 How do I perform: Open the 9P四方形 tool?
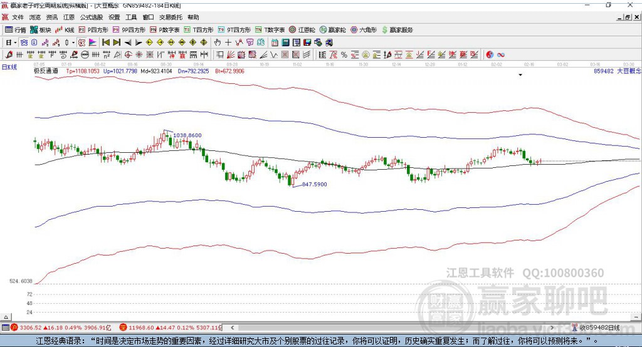pyautogui.click(x=129, y=30)
